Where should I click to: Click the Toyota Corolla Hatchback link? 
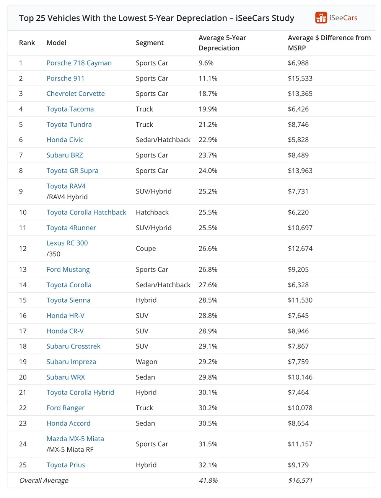[86, 212]
